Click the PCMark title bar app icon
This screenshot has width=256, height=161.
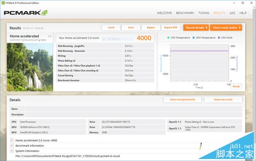tap(3, 3)
